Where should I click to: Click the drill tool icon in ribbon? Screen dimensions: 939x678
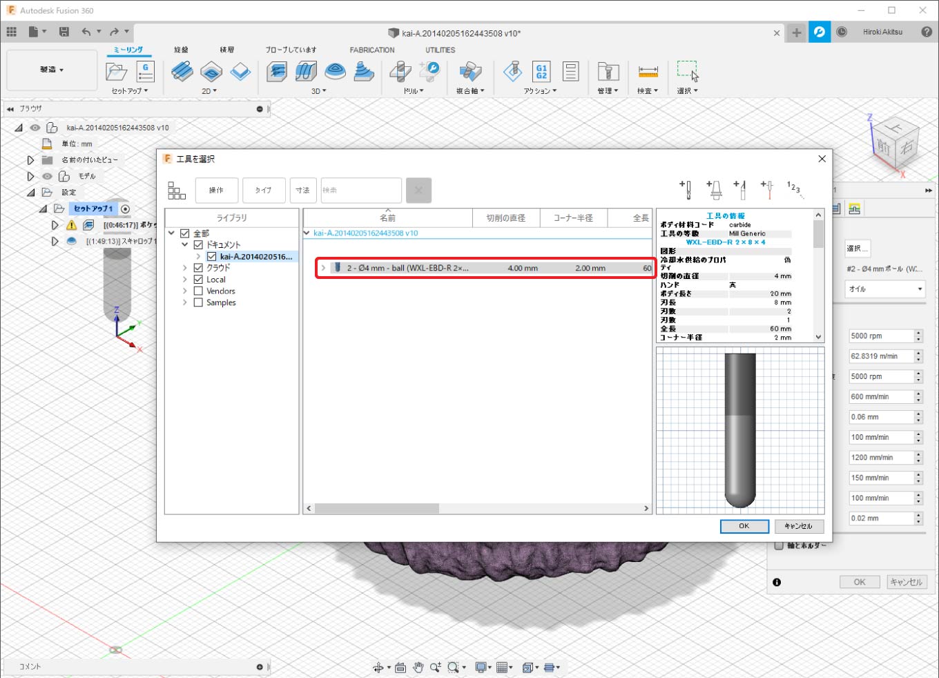[400, 71]
